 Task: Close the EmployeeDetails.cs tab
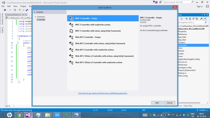[x=26, y=15]
